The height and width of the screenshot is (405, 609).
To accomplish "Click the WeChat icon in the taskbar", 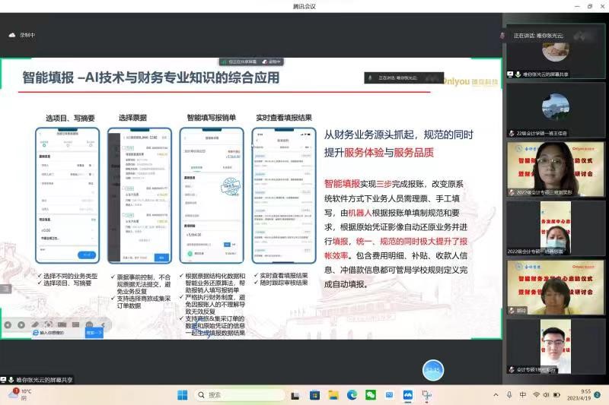I will pyautogui.click(x=371, y=395).
